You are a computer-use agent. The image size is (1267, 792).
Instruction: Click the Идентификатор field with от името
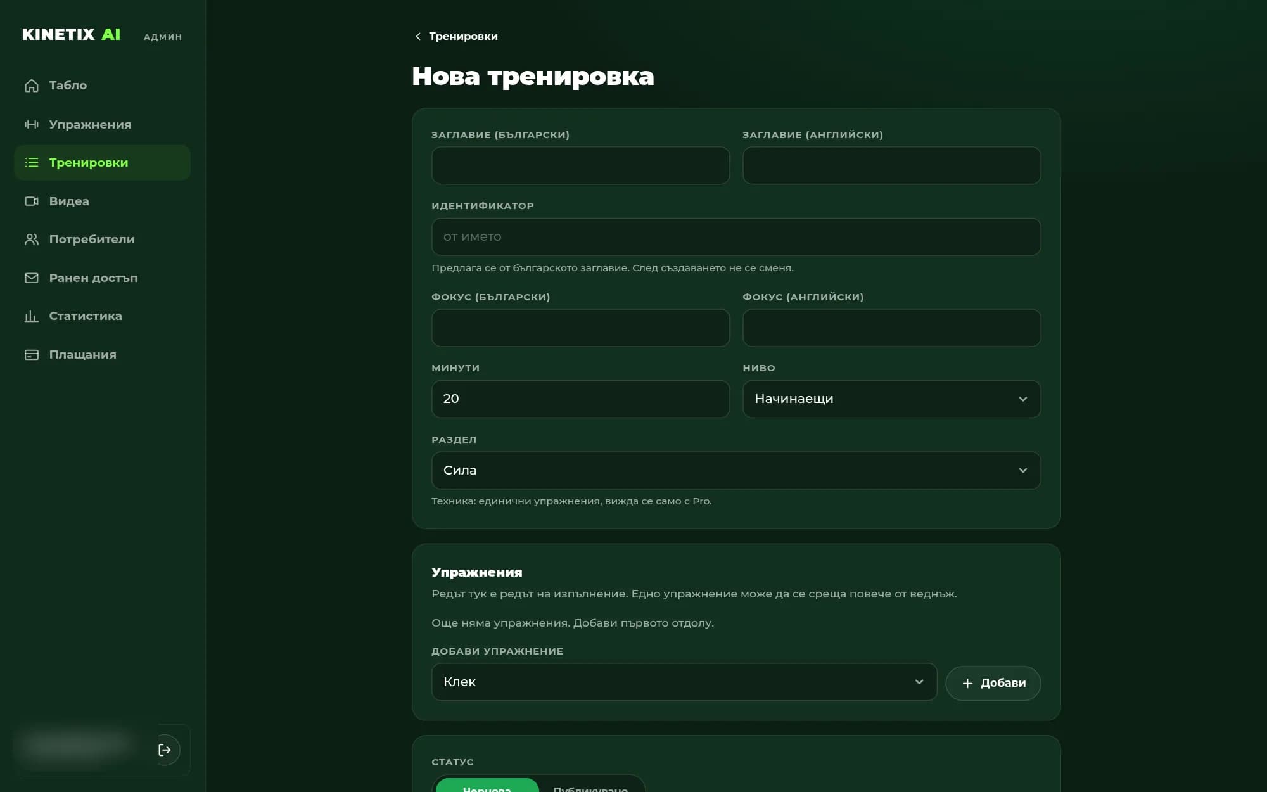[736, 237]
